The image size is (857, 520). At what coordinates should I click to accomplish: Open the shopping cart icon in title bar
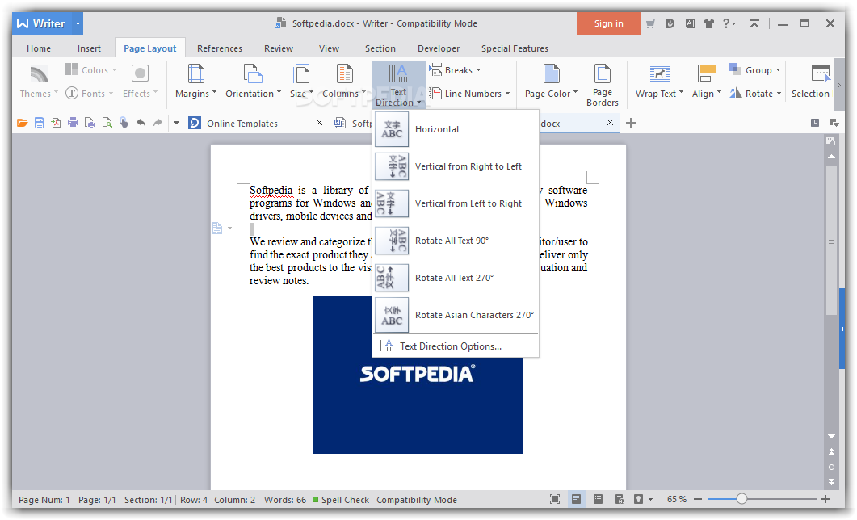click(650, 23)
